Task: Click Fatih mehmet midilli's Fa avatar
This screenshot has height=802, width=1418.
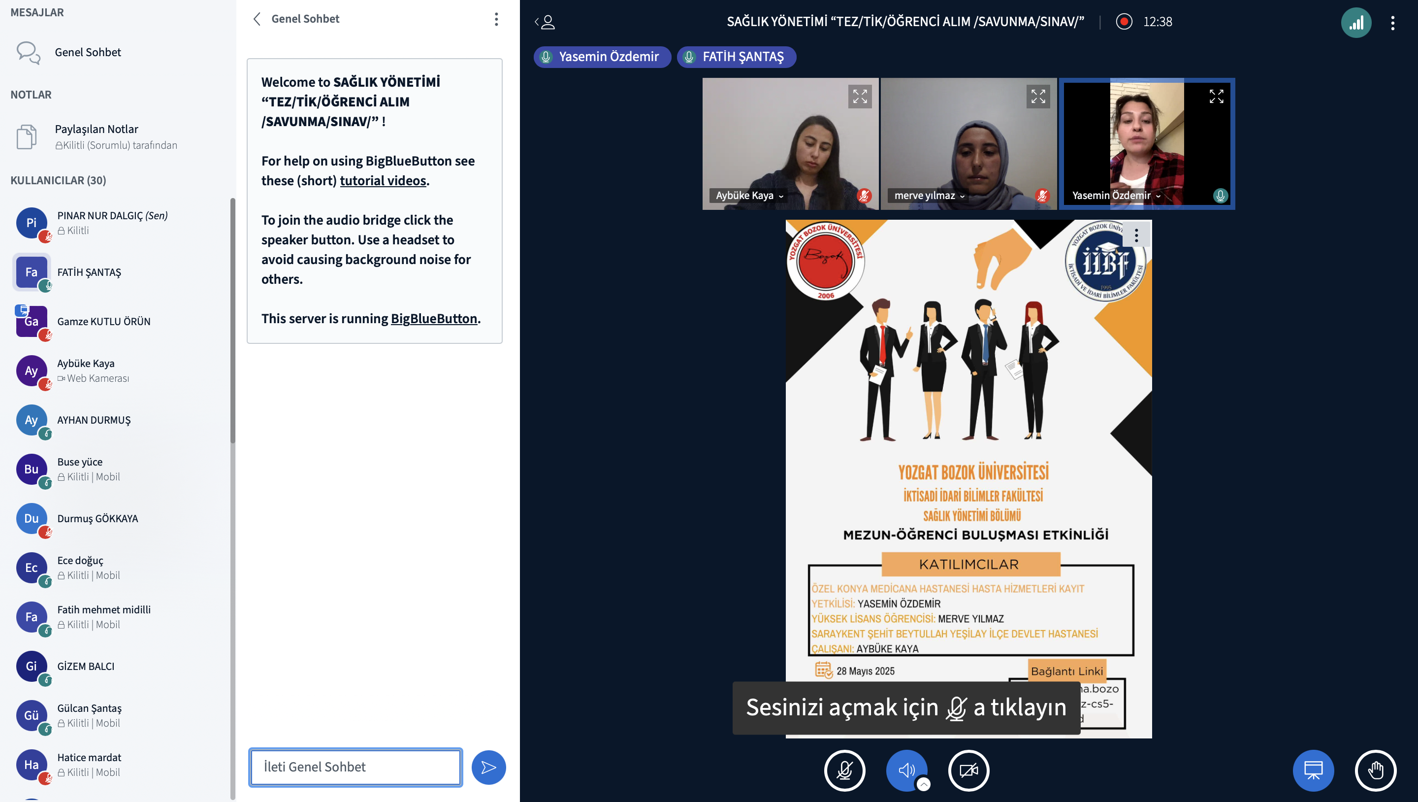Action: [32, 617]
